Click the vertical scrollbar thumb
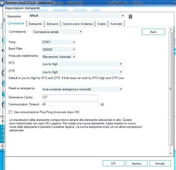The width and height of the screenshot is (176, 170). pyautogui.click(x=171, y=89)
